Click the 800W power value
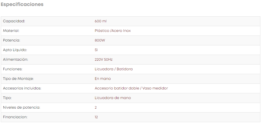263x126 pixels. pos(100,40)
